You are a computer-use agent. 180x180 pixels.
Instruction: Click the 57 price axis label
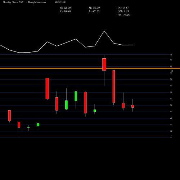(171, 99)
